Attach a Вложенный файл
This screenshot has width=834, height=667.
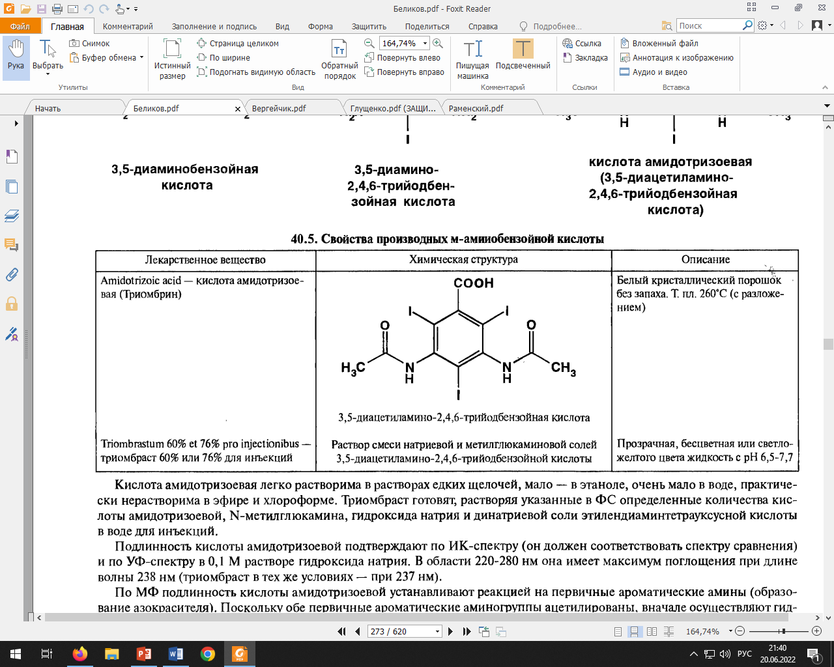pyautogui.click(x=659, y=44)
